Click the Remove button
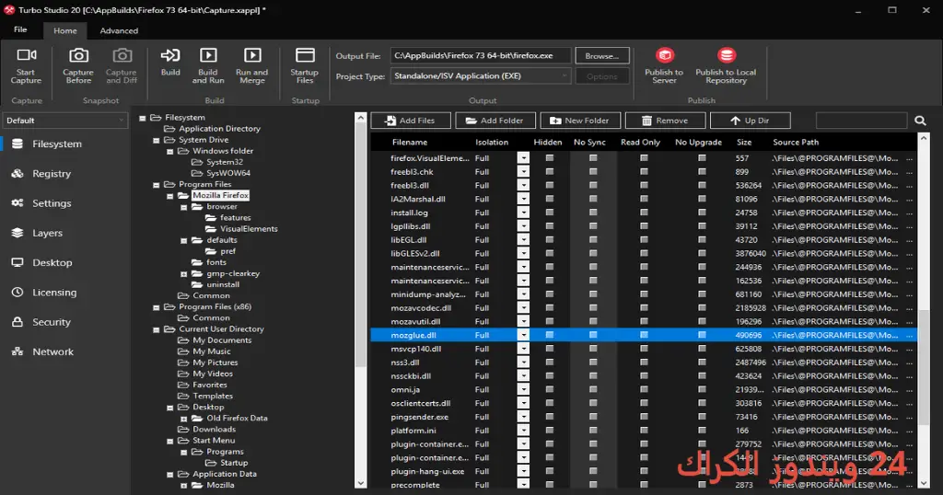The width and height of the screenshot is (943, 495). click(x=665, y=121)
